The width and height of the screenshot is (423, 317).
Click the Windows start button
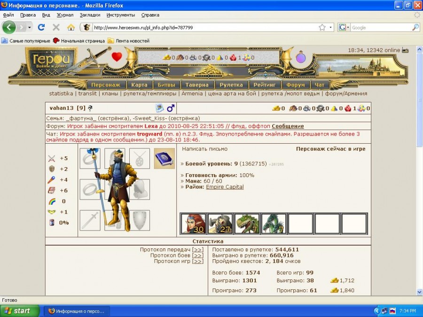(20, 311)
